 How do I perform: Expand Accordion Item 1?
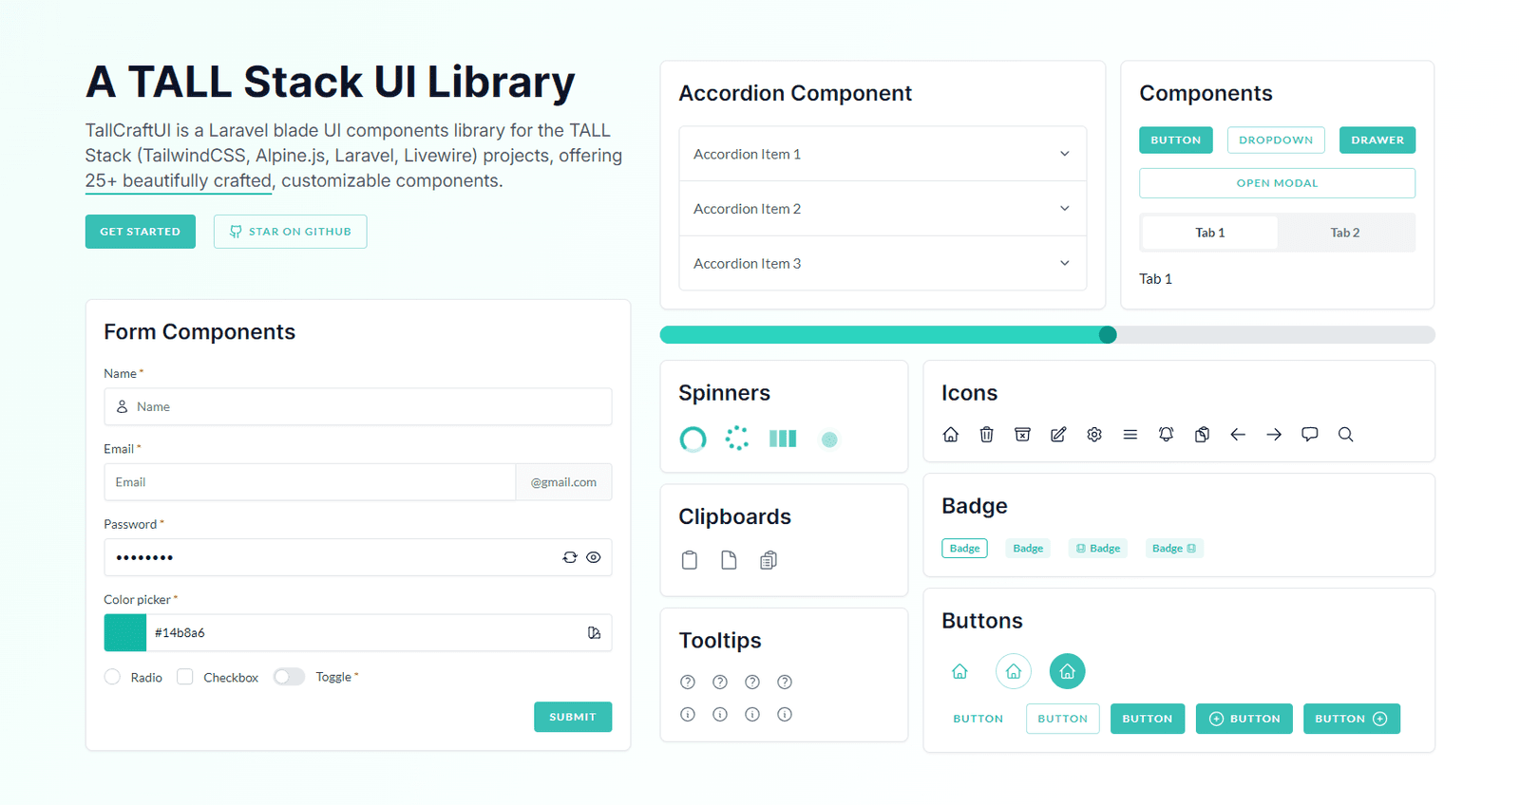[882, 154]
